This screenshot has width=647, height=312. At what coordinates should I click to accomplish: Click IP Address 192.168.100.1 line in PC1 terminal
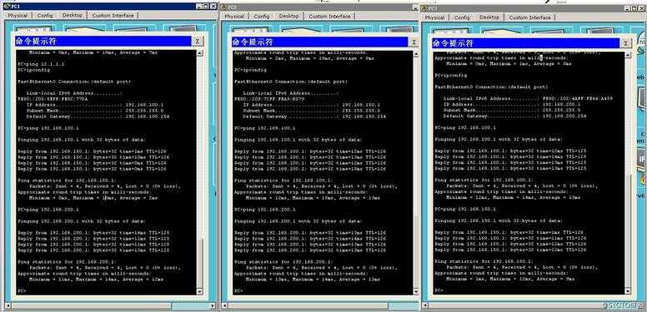(95, 105)
